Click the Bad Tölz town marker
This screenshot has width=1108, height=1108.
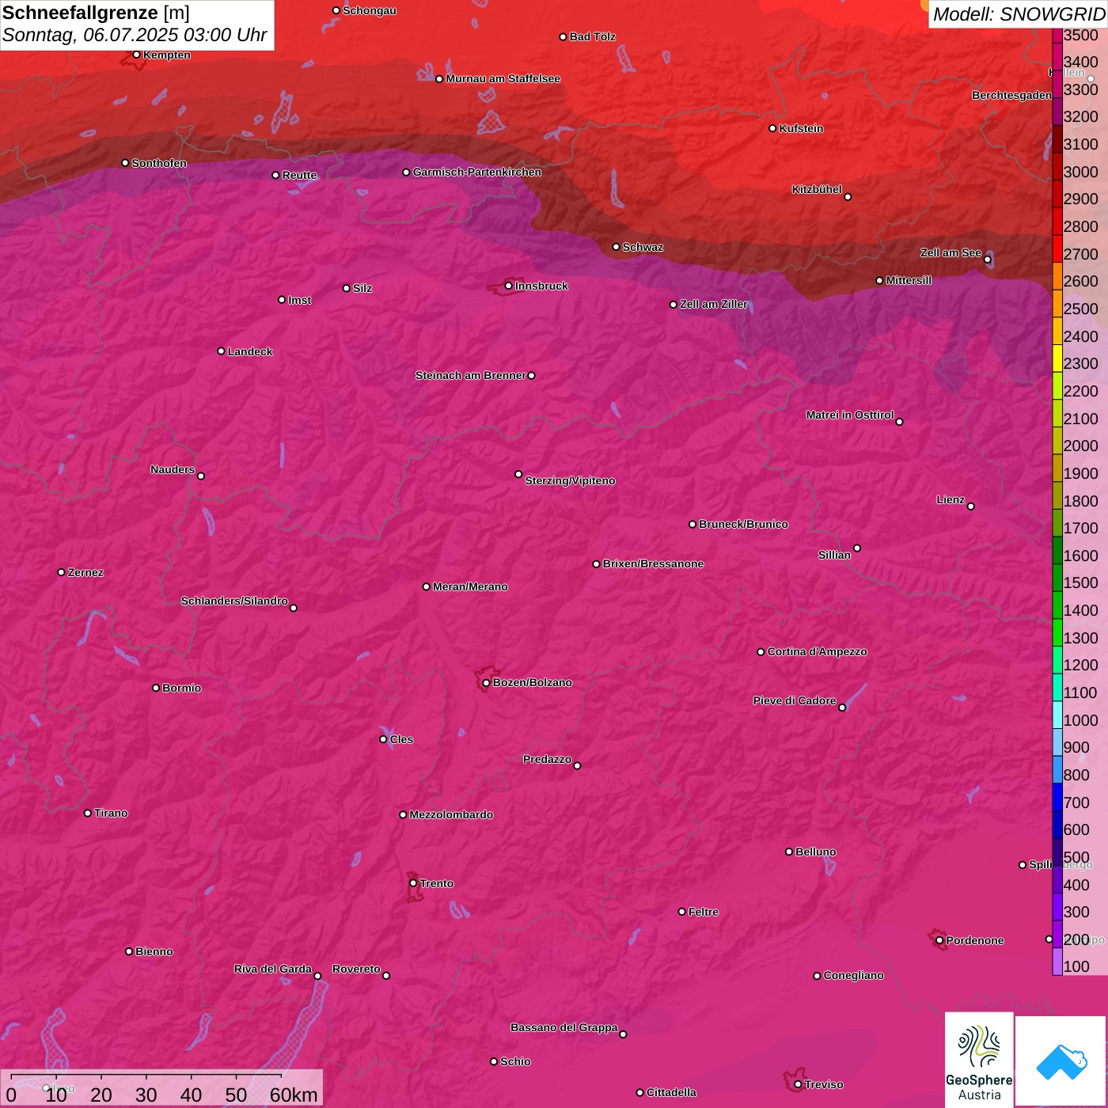click(x=563, y=37)
